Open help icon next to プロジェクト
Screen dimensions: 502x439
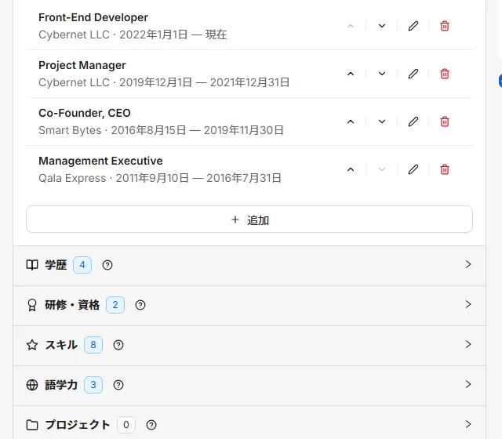tap(151, 425)
